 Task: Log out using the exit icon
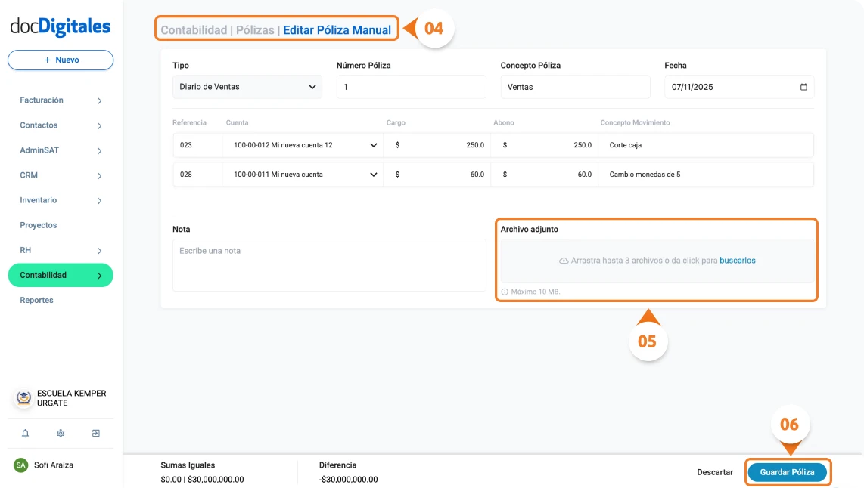coord(95,433)
